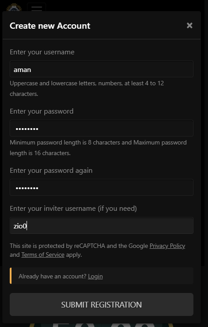208x327 pixels.
Task: Click into the first password field
Action: point(101,128)
